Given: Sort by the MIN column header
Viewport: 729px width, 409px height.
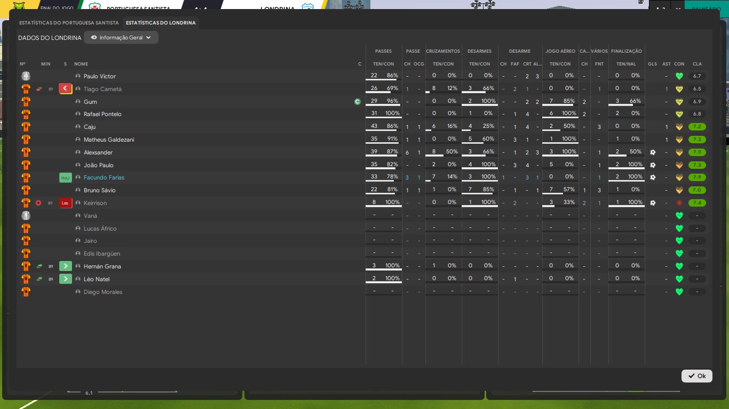Looking at the screenshot, I should tap(46, 64).
